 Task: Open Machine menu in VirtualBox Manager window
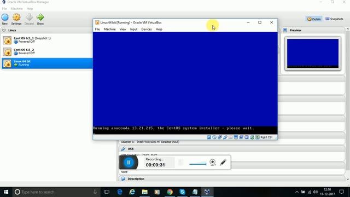pos(17,9)
